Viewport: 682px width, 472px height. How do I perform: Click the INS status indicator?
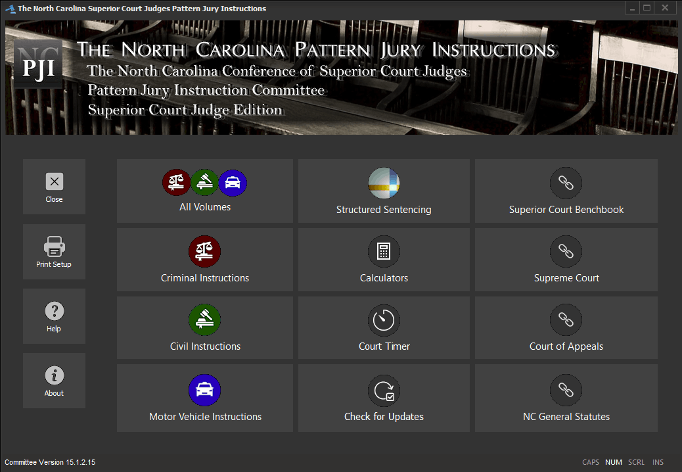click(x=658, y=462)
